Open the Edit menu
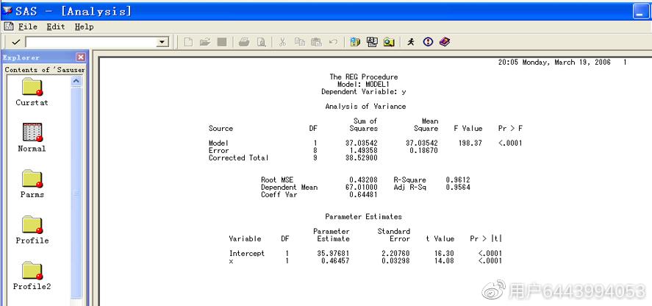Viewport: 652px width, 306px height. pos(56,26)
